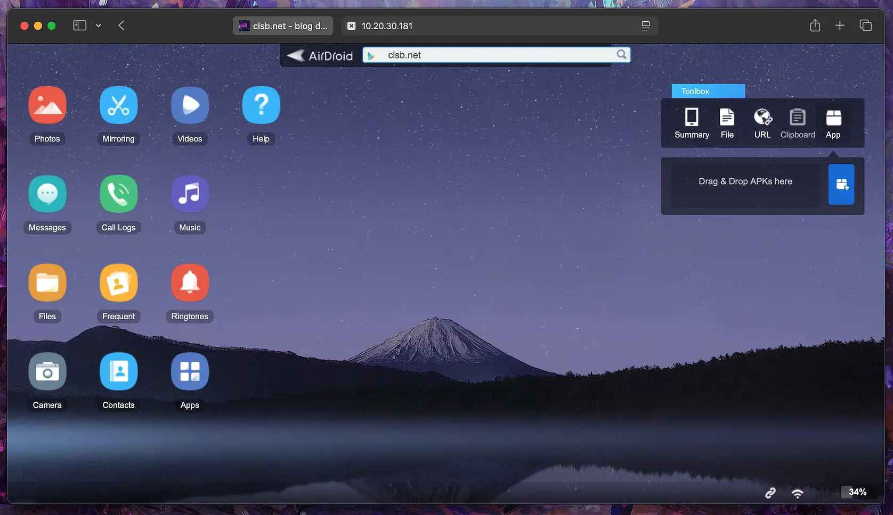
Task: Open the Ringtones bell icon
Action: (190, 283)
